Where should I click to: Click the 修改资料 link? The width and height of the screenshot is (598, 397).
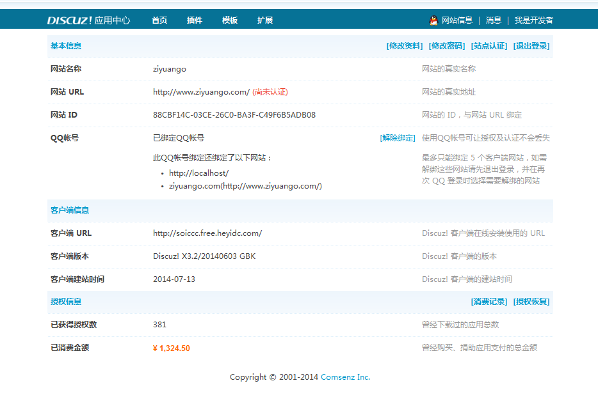(x=405, y=46)
